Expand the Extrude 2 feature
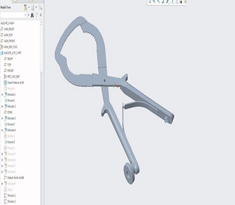235x205 pixels. pos(2,106)
